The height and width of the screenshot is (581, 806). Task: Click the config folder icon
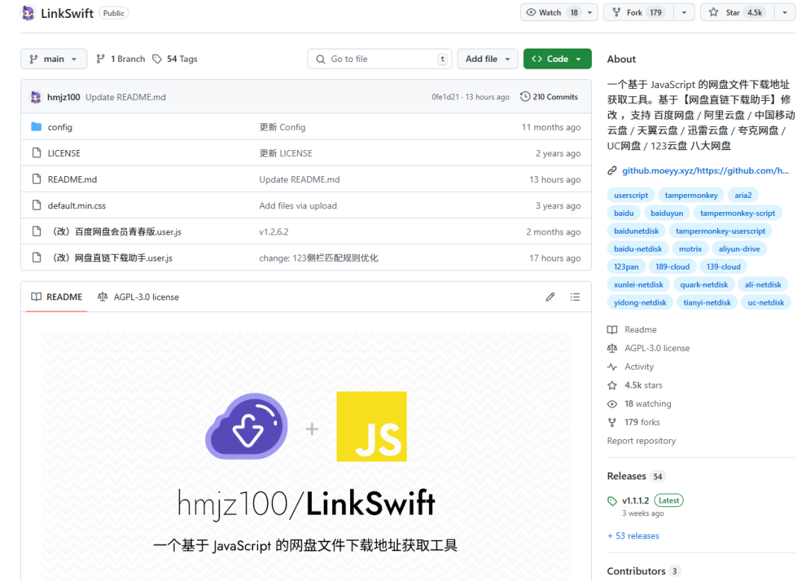(x=36, y=127)
